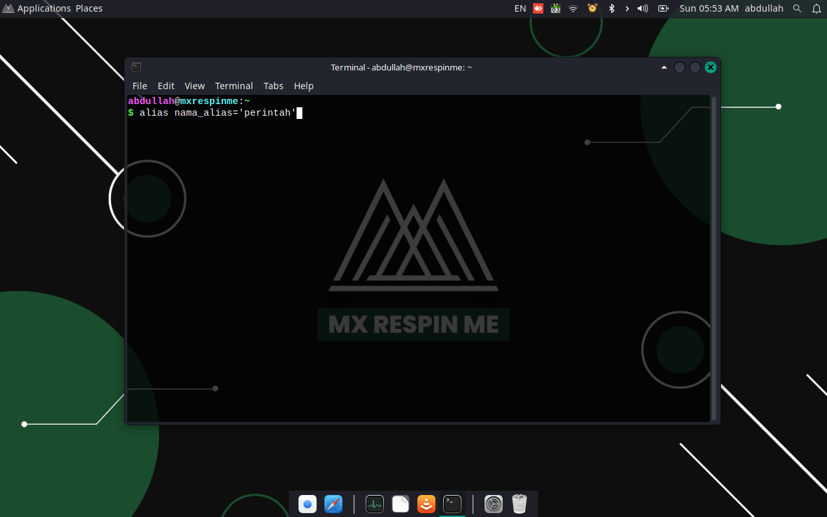Launch VLC media player from the dock
Screen dimensions: 827x517
426,504
